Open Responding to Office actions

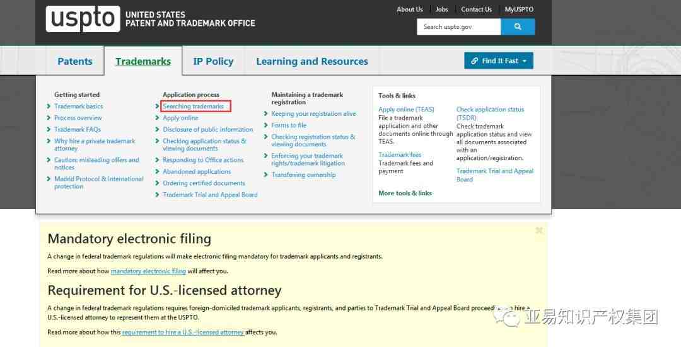click(203, 160)
